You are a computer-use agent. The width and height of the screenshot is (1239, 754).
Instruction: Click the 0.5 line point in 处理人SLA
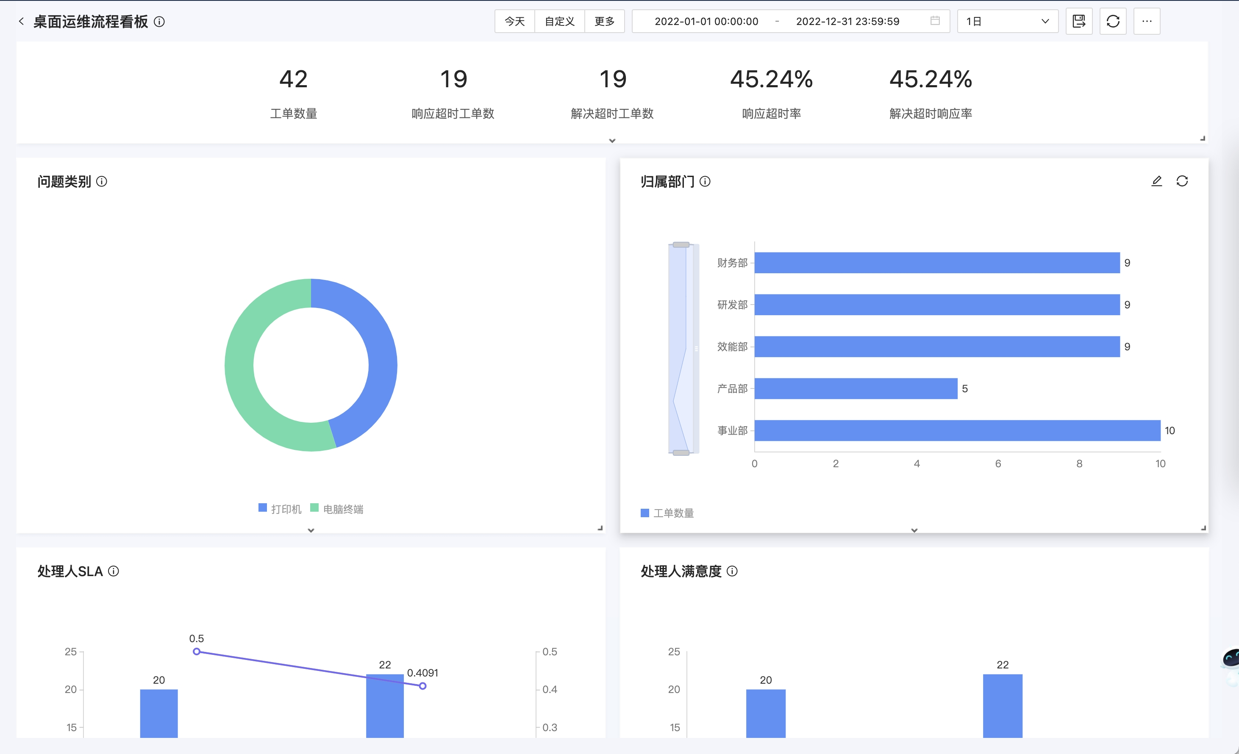[197, 651]
